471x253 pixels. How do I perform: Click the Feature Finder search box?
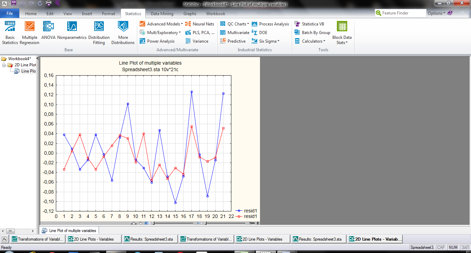(x=401, y=13)
